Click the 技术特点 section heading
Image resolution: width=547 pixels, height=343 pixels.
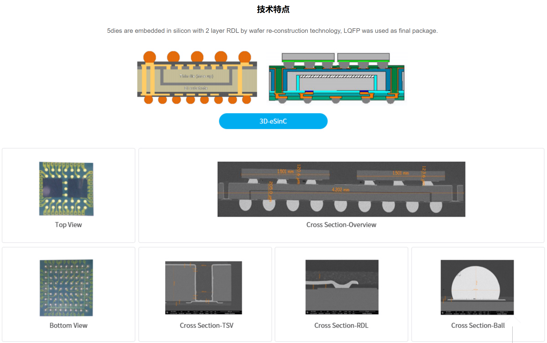click(273, 9)
